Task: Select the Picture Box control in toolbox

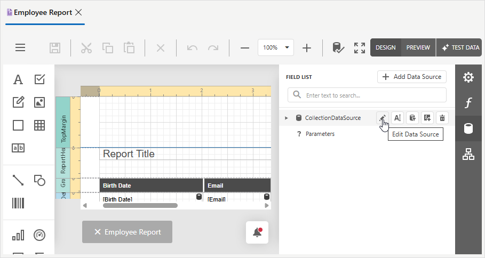Action: pos(39,102)
